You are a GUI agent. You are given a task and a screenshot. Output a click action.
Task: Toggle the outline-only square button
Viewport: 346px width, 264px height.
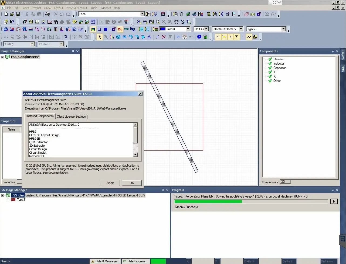[99, 29]
